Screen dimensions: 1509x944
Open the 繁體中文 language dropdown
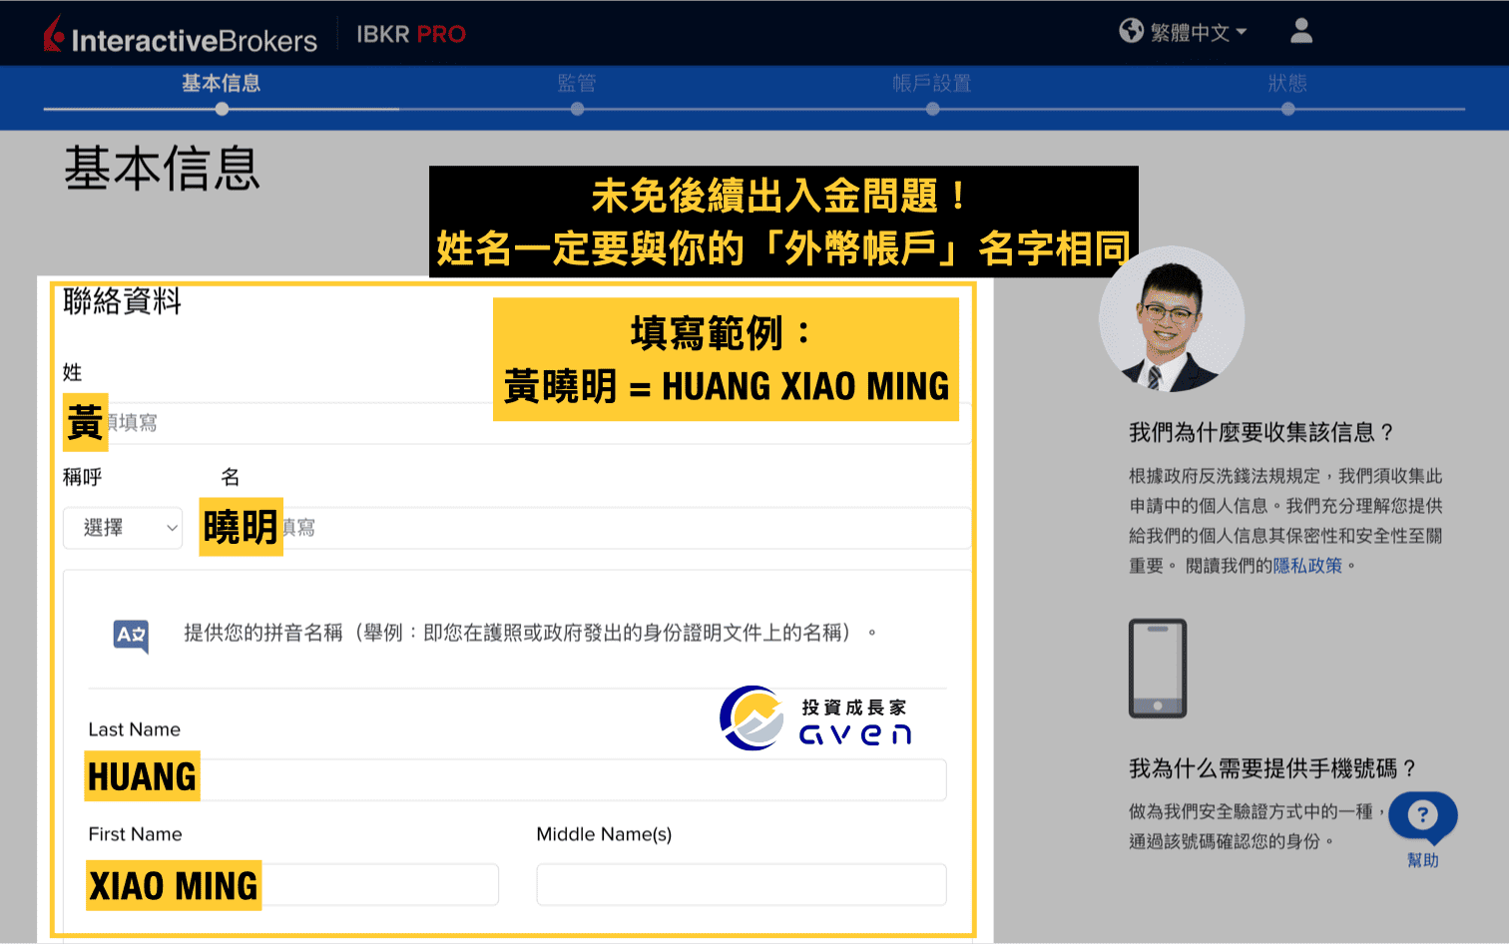point(1198,33)
